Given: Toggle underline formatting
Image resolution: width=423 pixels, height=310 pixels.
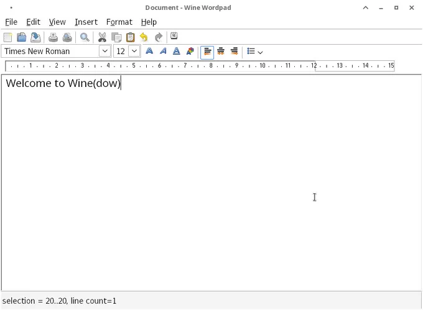Looking at the screenshot, I should point(177,51).
